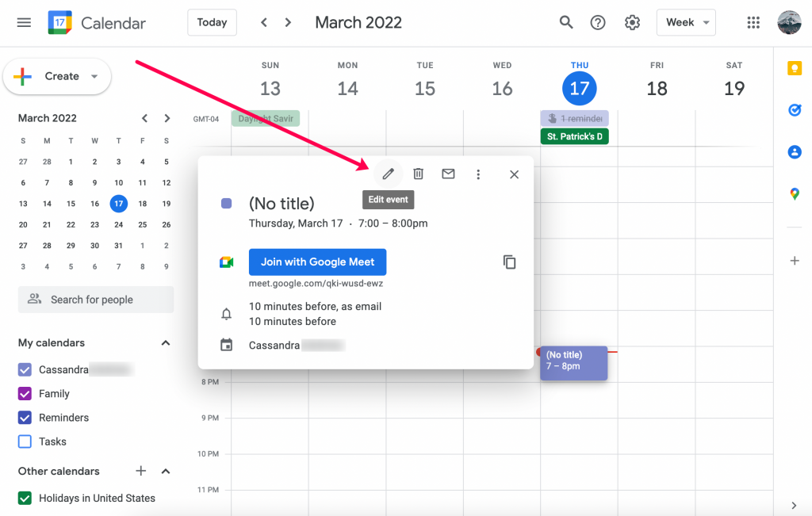812x516 pixels.
Task: Open Google Tasks in side panel
Action: (x=795, y=109)
